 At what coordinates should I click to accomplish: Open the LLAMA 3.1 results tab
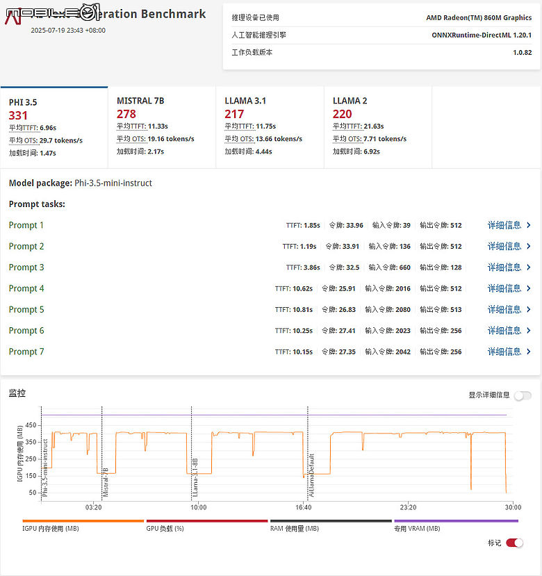coord(270,127)
